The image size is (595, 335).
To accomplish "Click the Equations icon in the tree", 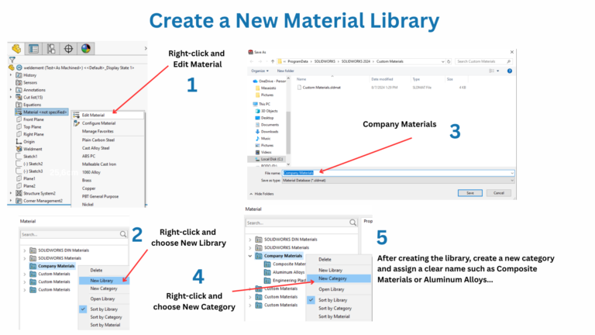I will coord(19,105).
